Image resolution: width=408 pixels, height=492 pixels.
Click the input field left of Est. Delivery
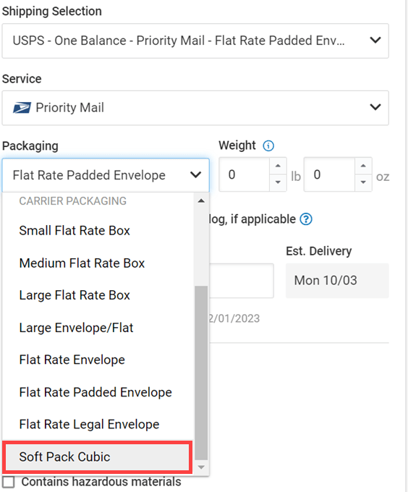point(242,281)
